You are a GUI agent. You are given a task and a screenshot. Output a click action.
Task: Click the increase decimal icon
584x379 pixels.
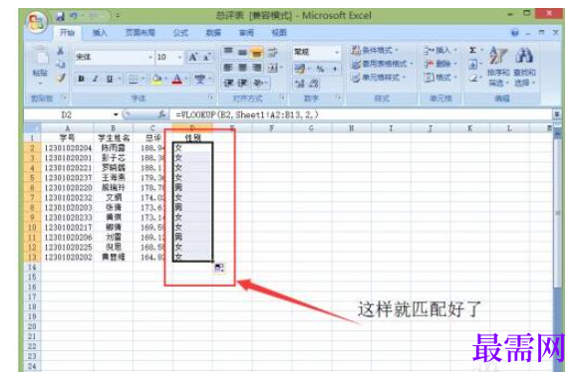pyautogui.click(x=300, y=84)
